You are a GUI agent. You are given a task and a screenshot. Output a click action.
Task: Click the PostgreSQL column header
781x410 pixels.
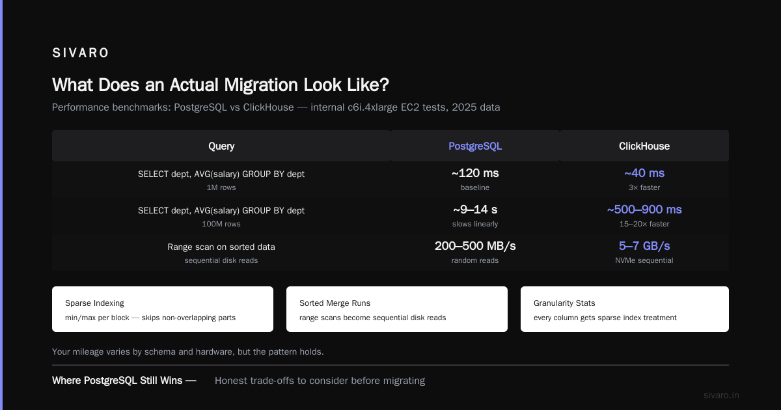pos(475,146)
